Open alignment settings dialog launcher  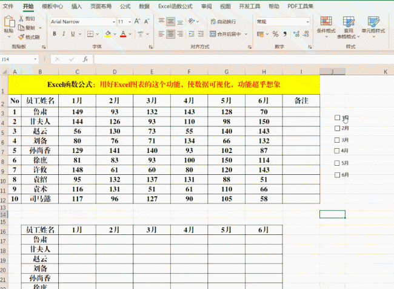click(x=250, y=47)
